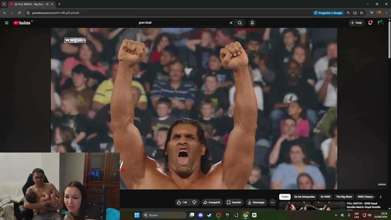391x220 pixels.
Task: Click the browser address bar URL
Action: click(x=55, y=13)
